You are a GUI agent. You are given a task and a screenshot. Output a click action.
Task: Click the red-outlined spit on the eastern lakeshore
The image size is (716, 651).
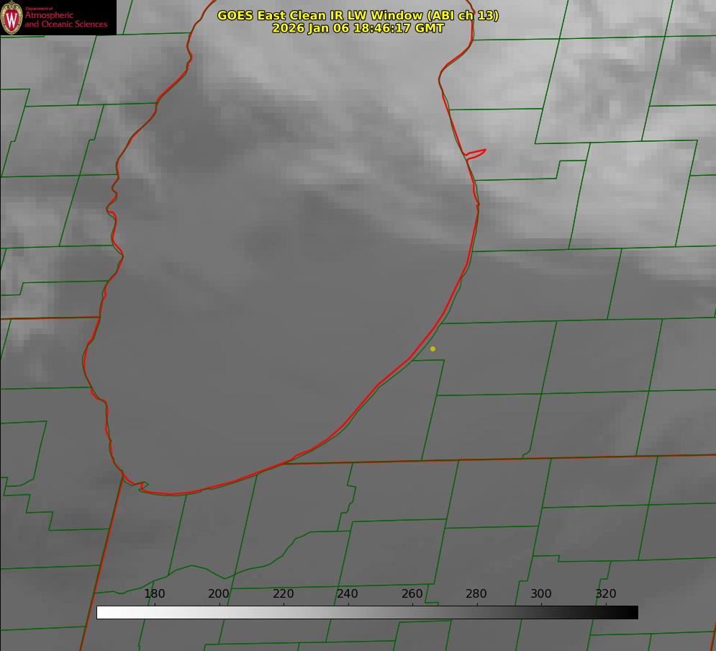click(x=475, y=154)
